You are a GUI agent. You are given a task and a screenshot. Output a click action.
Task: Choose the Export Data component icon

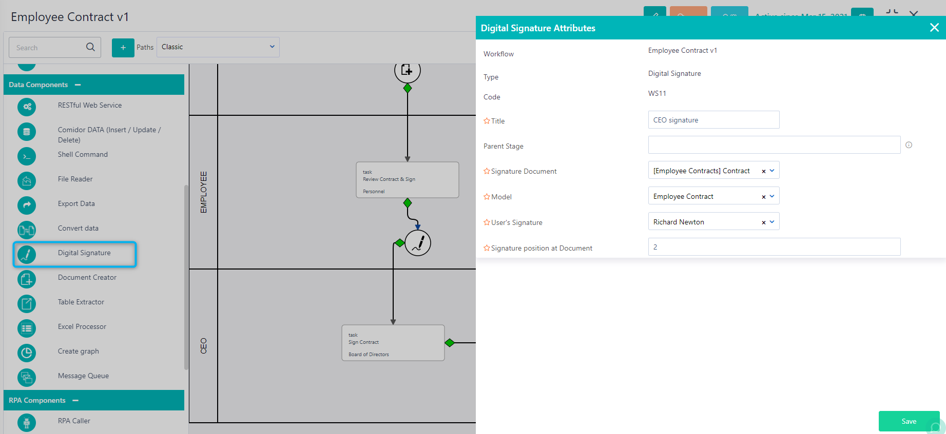[27, 205]
